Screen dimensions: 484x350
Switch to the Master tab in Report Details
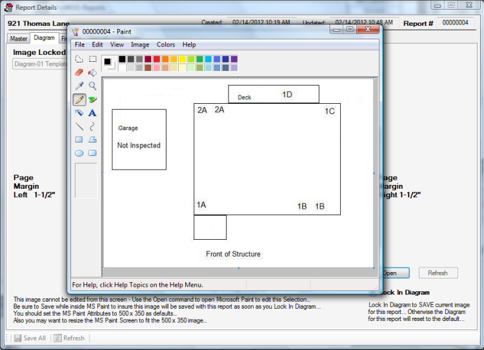(19, 39)
